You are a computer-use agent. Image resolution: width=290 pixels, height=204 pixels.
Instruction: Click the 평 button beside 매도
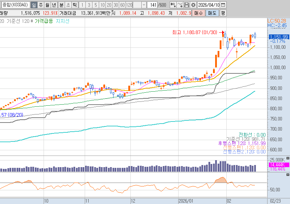point(223,13)
